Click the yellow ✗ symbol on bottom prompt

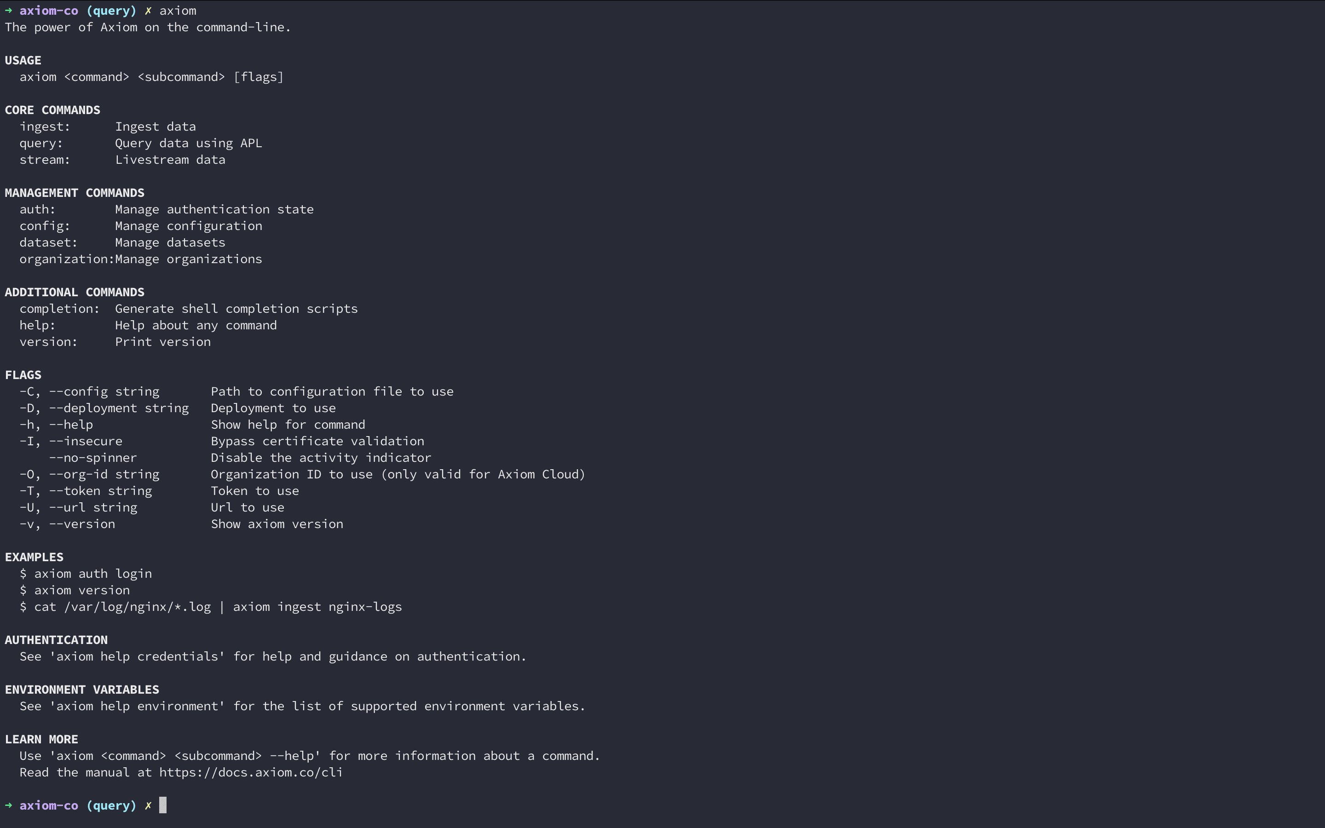click(148, 805)
